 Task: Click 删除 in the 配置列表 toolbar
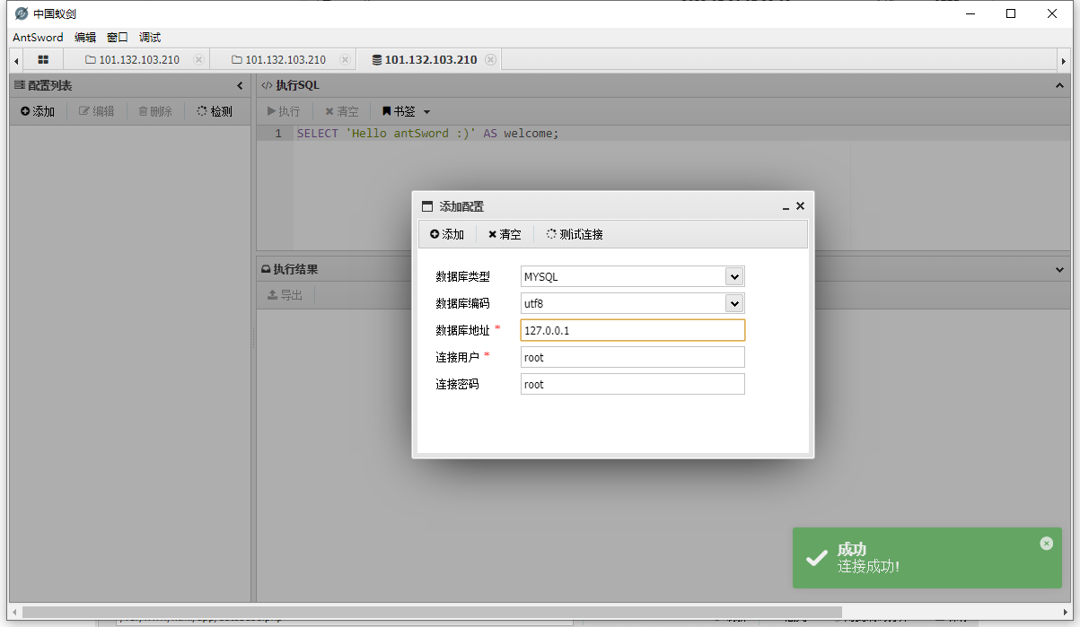tap(154, 112)
